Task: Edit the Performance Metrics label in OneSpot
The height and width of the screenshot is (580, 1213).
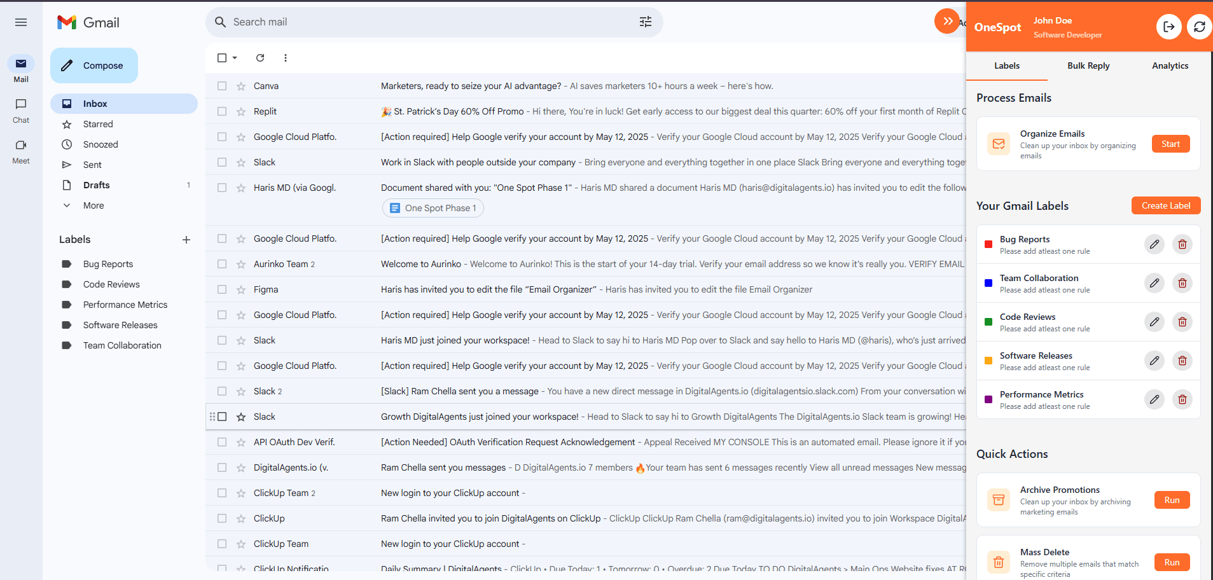Action: click(x=1154, y=399)
